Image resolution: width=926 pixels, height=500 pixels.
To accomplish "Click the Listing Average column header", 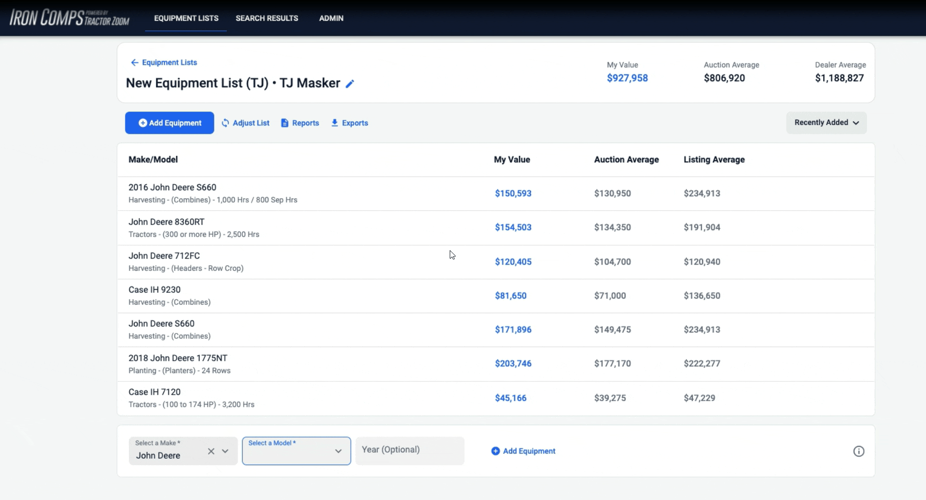I will (x=714, y=159).
